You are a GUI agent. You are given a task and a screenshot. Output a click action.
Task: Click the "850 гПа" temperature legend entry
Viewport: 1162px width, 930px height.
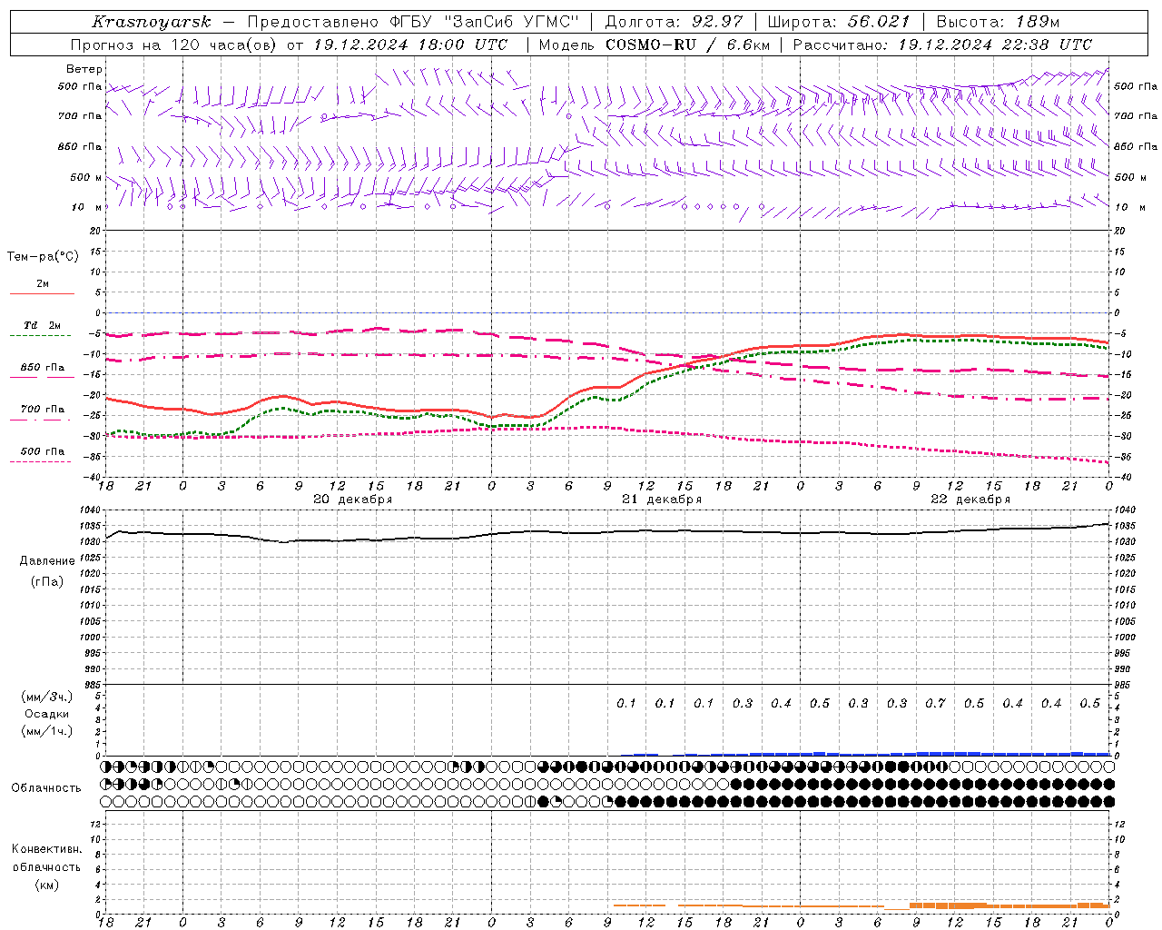coord(43,368)
